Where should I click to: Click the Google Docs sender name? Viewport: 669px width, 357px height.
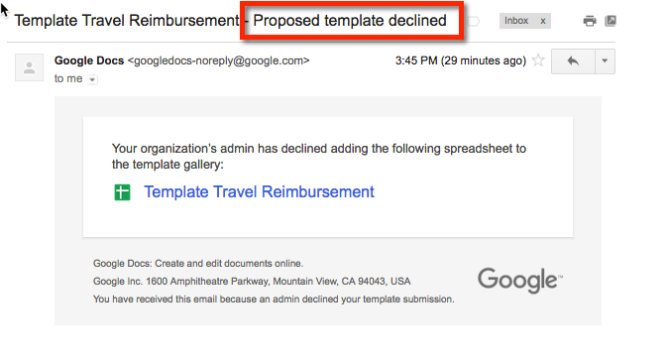[x=89, y=60]
